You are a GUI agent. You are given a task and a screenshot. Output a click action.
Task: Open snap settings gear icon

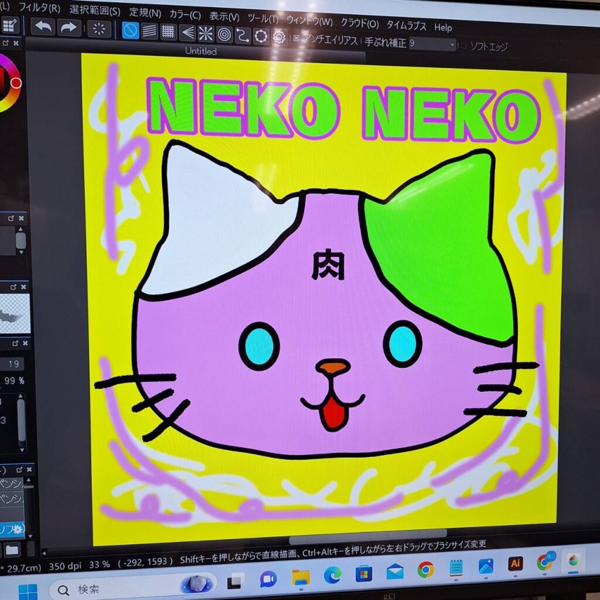pyautogui.click(x=279, y=37)
